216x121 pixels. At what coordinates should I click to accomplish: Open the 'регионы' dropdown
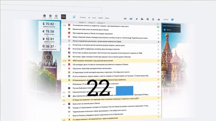pyautogui.click(x=101, y=23)
